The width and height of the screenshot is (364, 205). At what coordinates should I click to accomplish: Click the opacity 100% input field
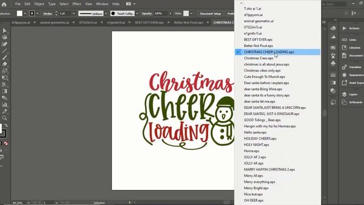160,14
